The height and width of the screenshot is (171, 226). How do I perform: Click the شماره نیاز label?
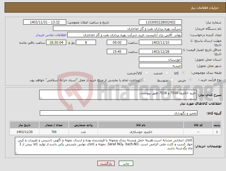[213, 22]
